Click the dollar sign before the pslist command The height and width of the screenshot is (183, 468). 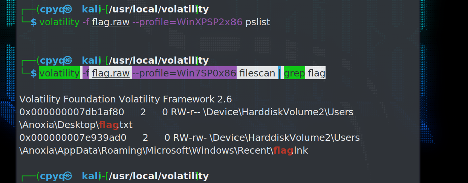coord(34,22)
